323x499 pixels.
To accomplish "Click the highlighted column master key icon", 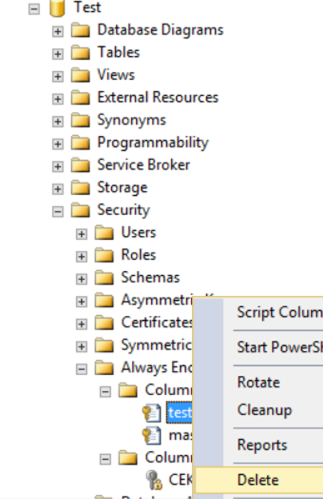I will coord(151,413).
